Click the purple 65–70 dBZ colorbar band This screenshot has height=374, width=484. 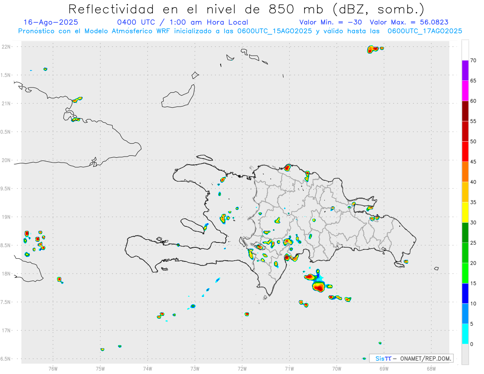click(x=465, y=70)
